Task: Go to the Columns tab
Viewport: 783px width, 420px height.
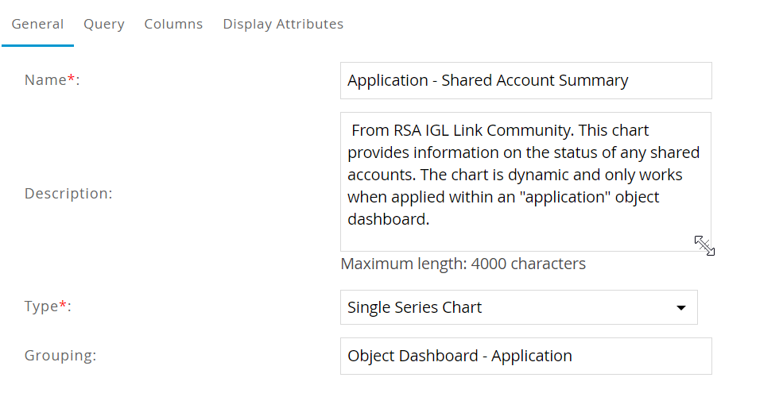Action: (173, 24)
